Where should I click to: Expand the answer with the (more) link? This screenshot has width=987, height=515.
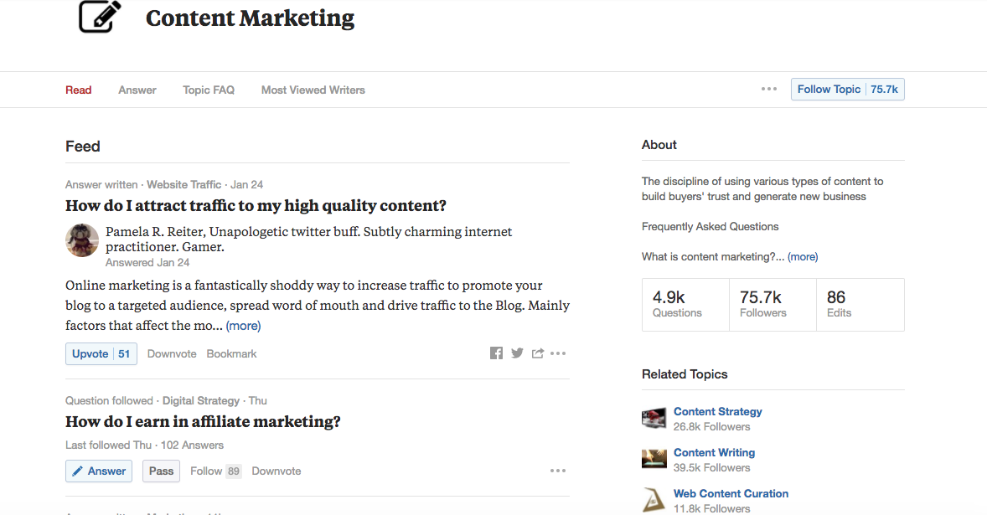243,326
